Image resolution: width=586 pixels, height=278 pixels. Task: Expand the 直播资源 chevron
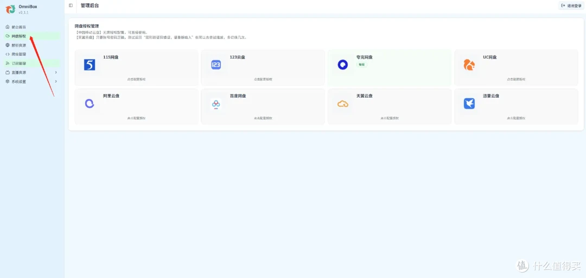point(56,73)
